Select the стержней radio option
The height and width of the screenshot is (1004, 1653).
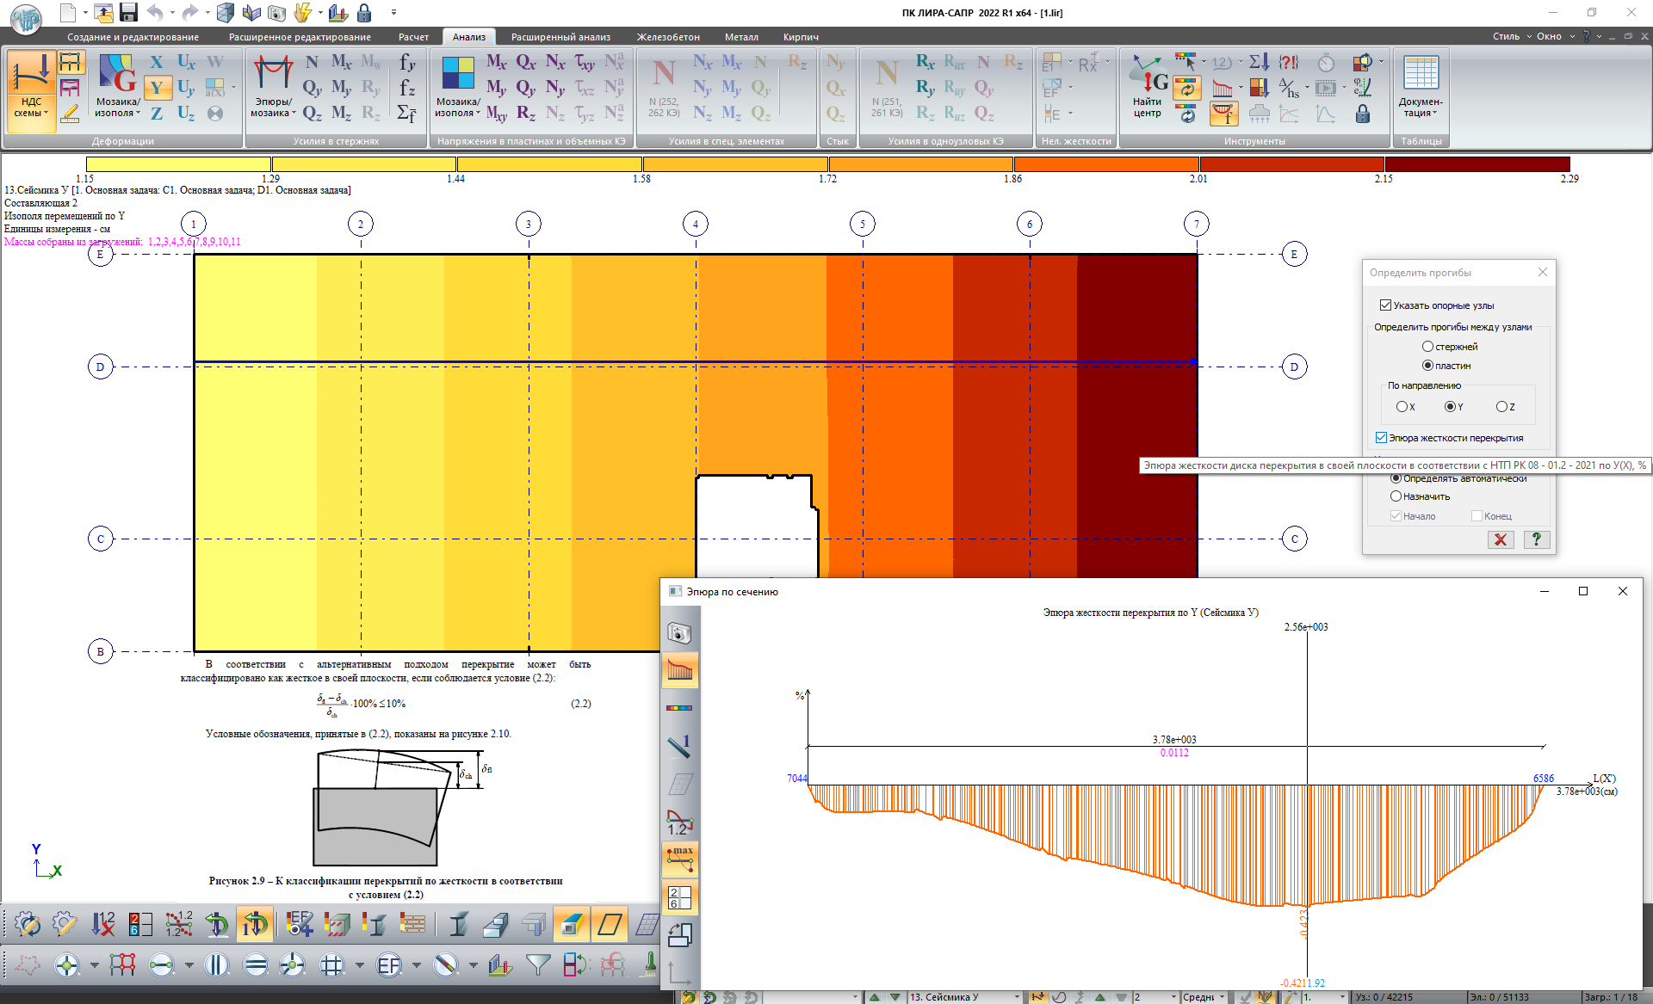[x=1427, y=347]
